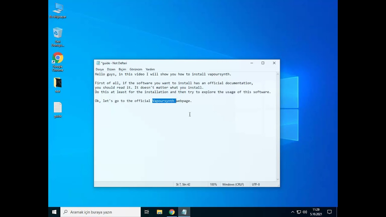The image size is (386, 217).
Task: Open Task View in taskbar
Action: (147, 212)
